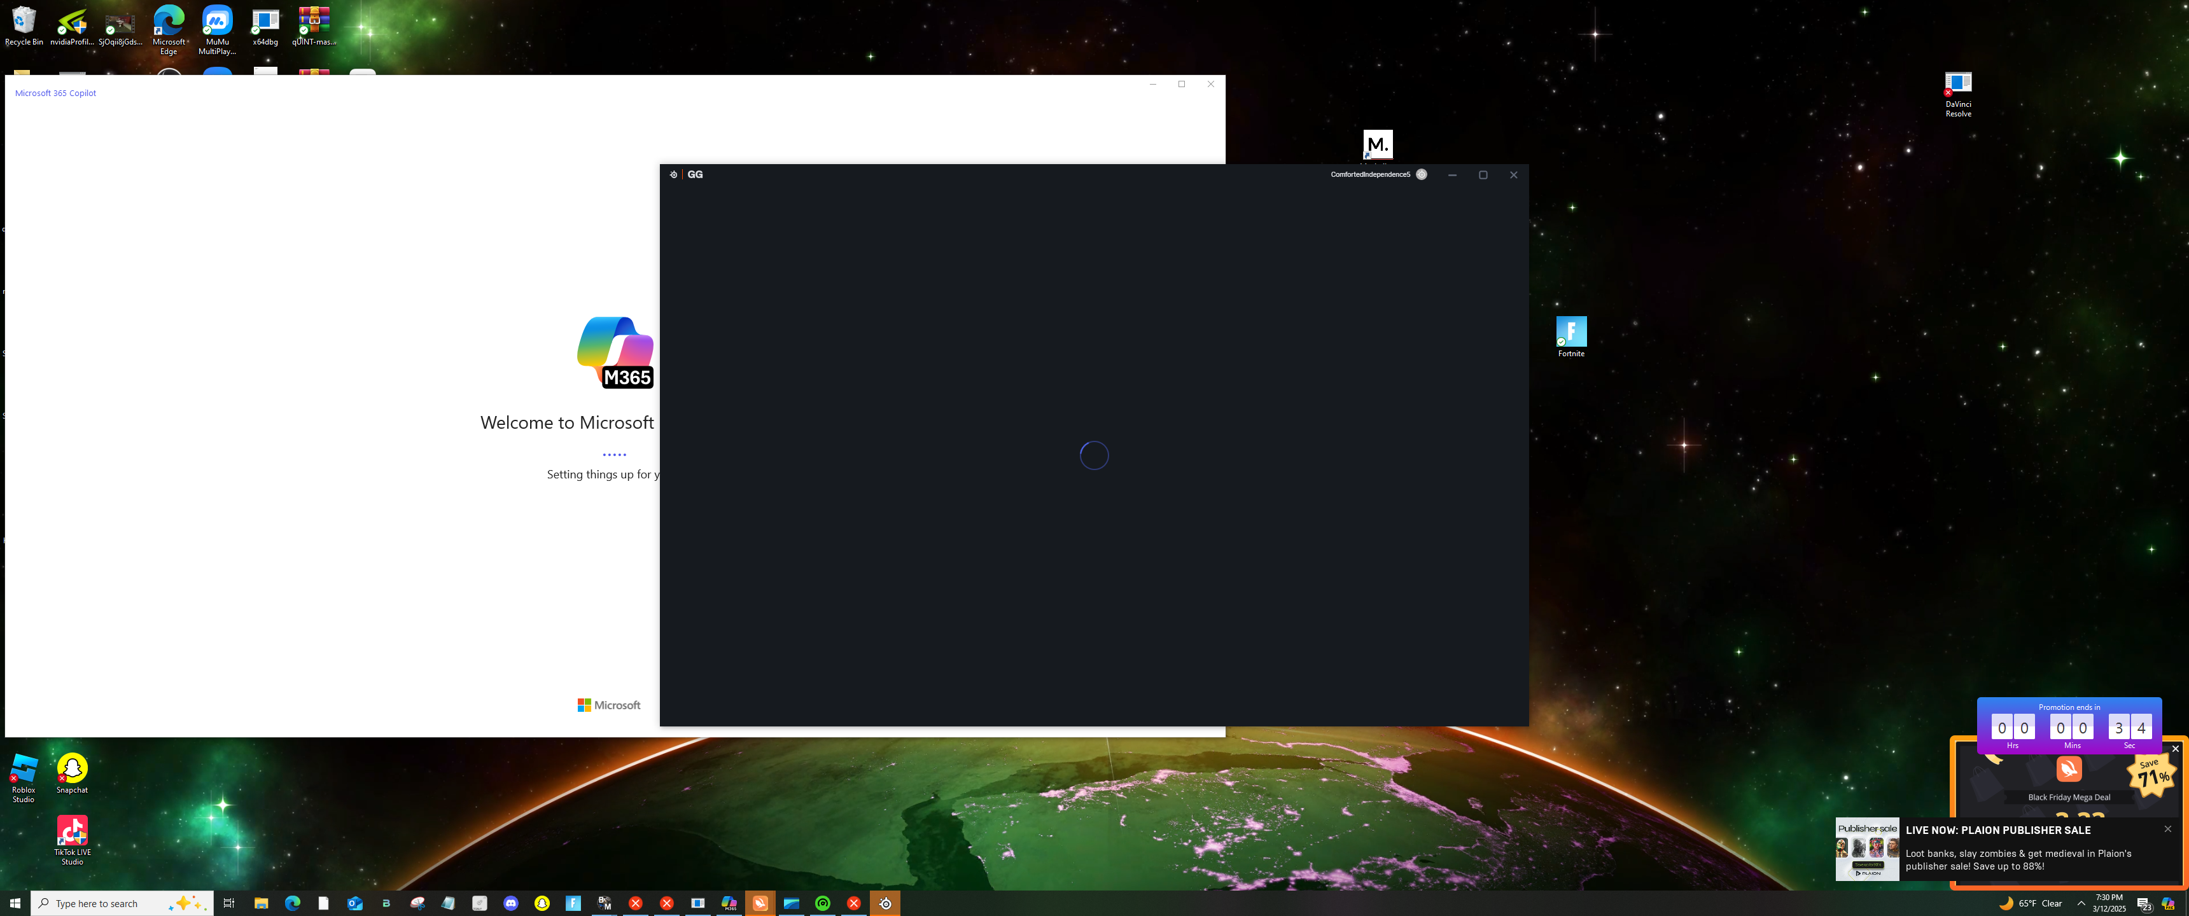Open Discord from the taskbar
The width and height of the screenshot is (2189, 916).
(x=511, y=903)
